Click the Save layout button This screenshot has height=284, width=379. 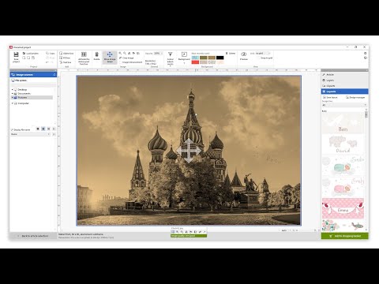pyautogui.click(x=330, y=97)
